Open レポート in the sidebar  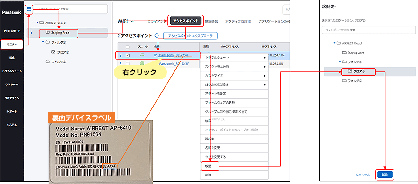12,111
